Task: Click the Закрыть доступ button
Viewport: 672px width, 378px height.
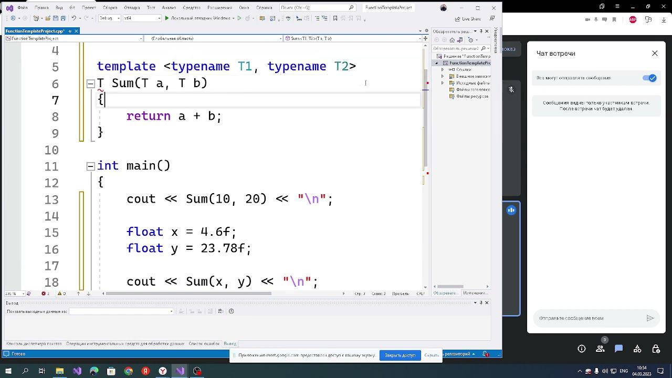Action: click(400, 355)
